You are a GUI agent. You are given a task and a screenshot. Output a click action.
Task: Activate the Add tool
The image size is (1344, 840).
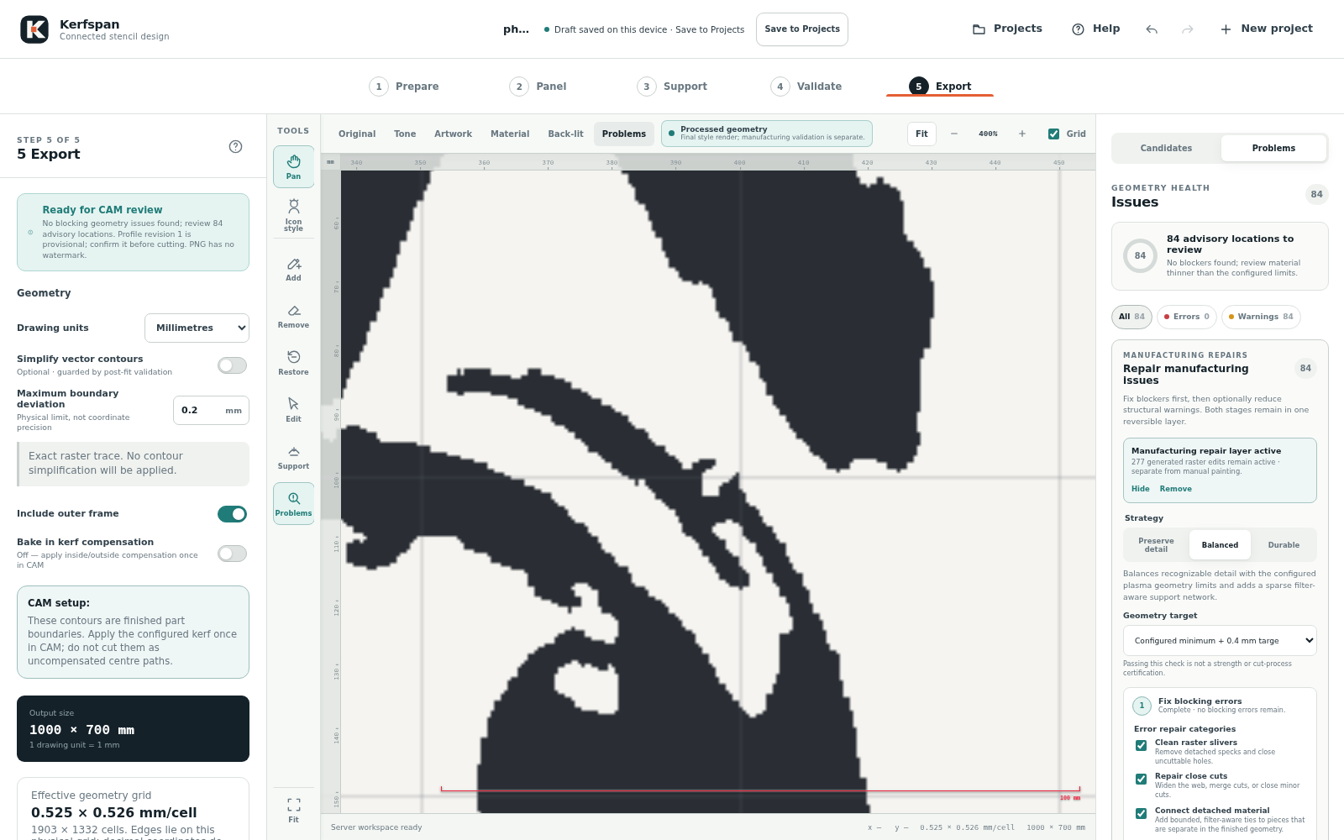tap(293, 270)
